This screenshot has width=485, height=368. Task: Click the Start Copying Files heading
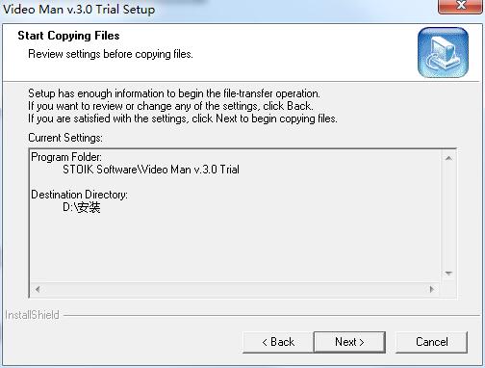click(68, 36)
